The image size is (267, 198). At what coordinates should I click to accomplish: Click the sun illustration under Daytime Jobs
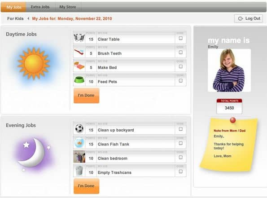click(34, 64)
